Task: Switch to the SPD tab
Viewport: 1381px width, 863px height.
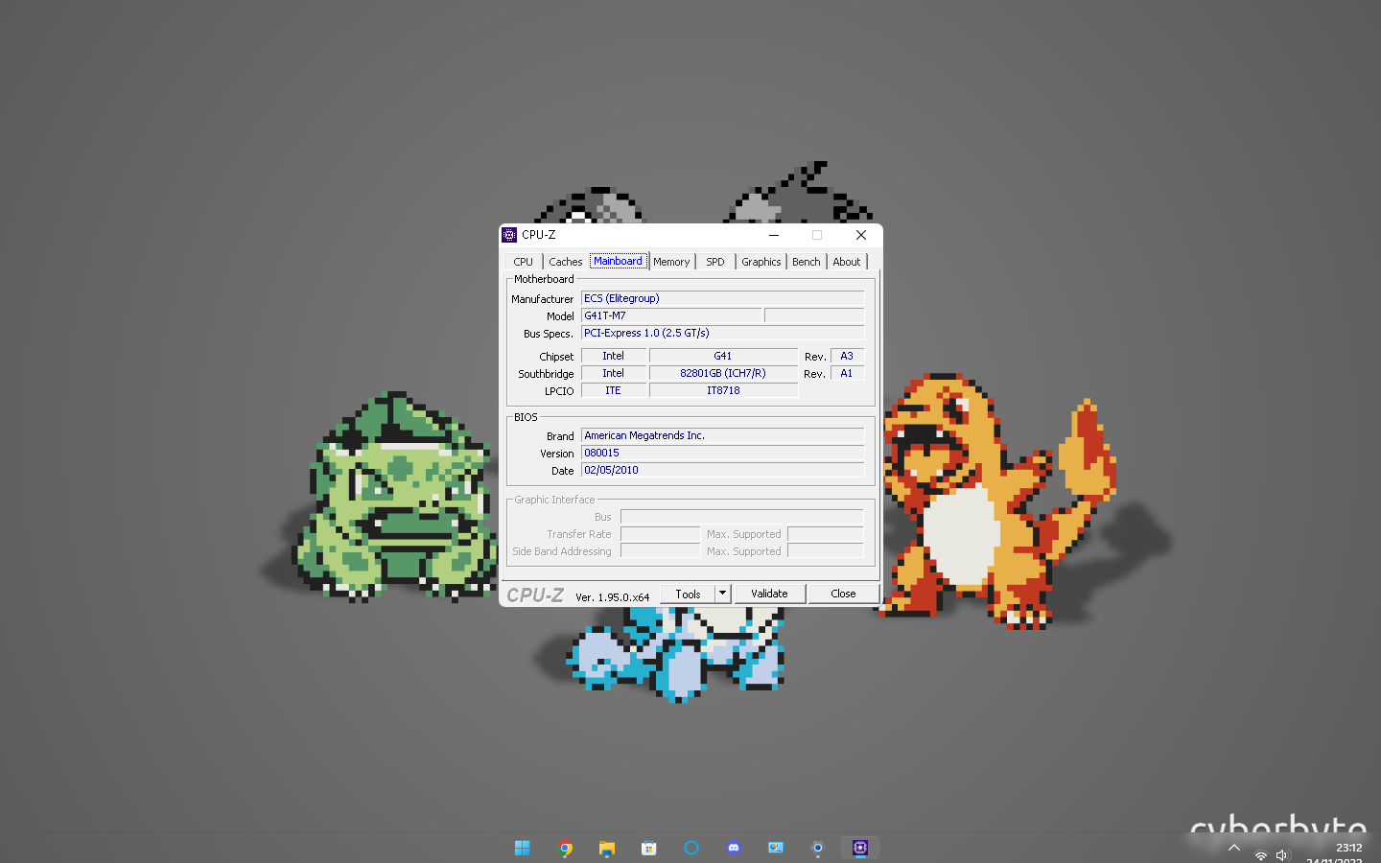Action: click(x=715, y=262)
